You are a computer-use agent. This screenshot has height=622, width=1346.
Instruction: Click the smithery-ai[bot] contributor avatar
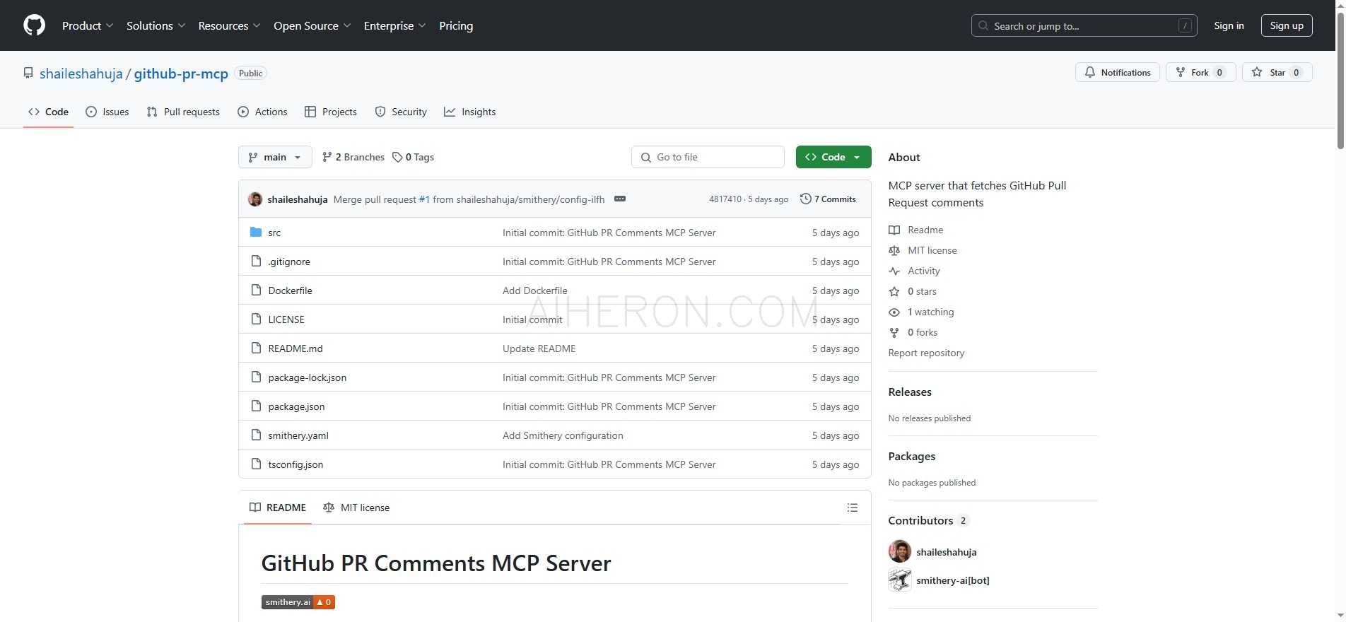(x=900, y=580)
